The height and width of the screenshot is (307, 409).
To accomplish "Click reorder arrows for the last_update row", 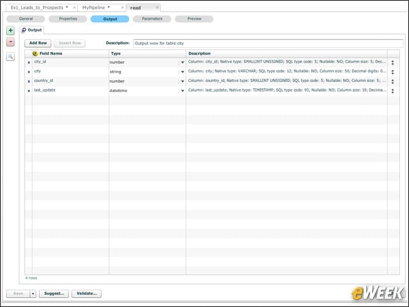I will click(392, 91).
